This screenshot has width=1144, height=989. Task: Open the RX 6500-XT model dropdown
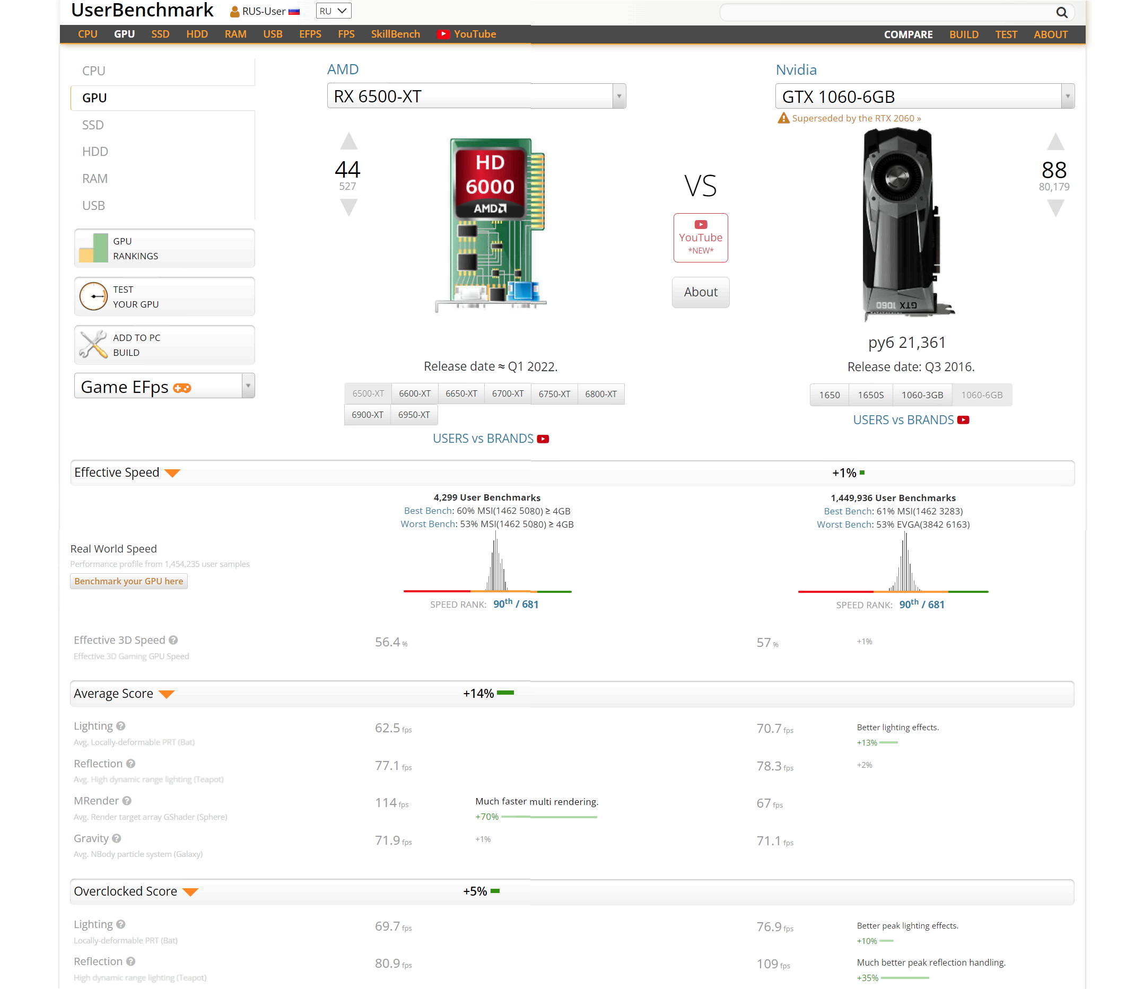619,97
